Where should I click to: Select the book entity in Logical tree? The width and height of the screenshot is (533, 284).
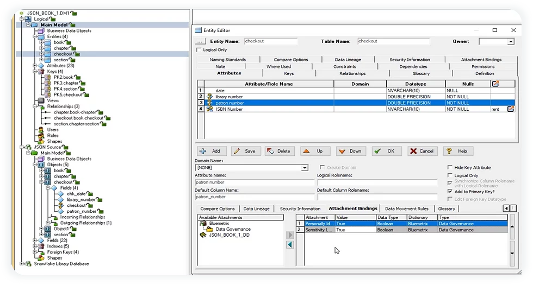(59, 42)
